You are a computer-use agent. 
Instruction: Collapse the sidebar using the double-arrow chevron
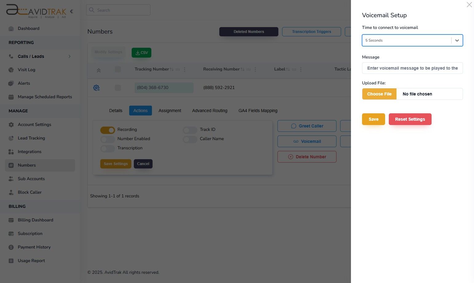click(x=71, y=11)
